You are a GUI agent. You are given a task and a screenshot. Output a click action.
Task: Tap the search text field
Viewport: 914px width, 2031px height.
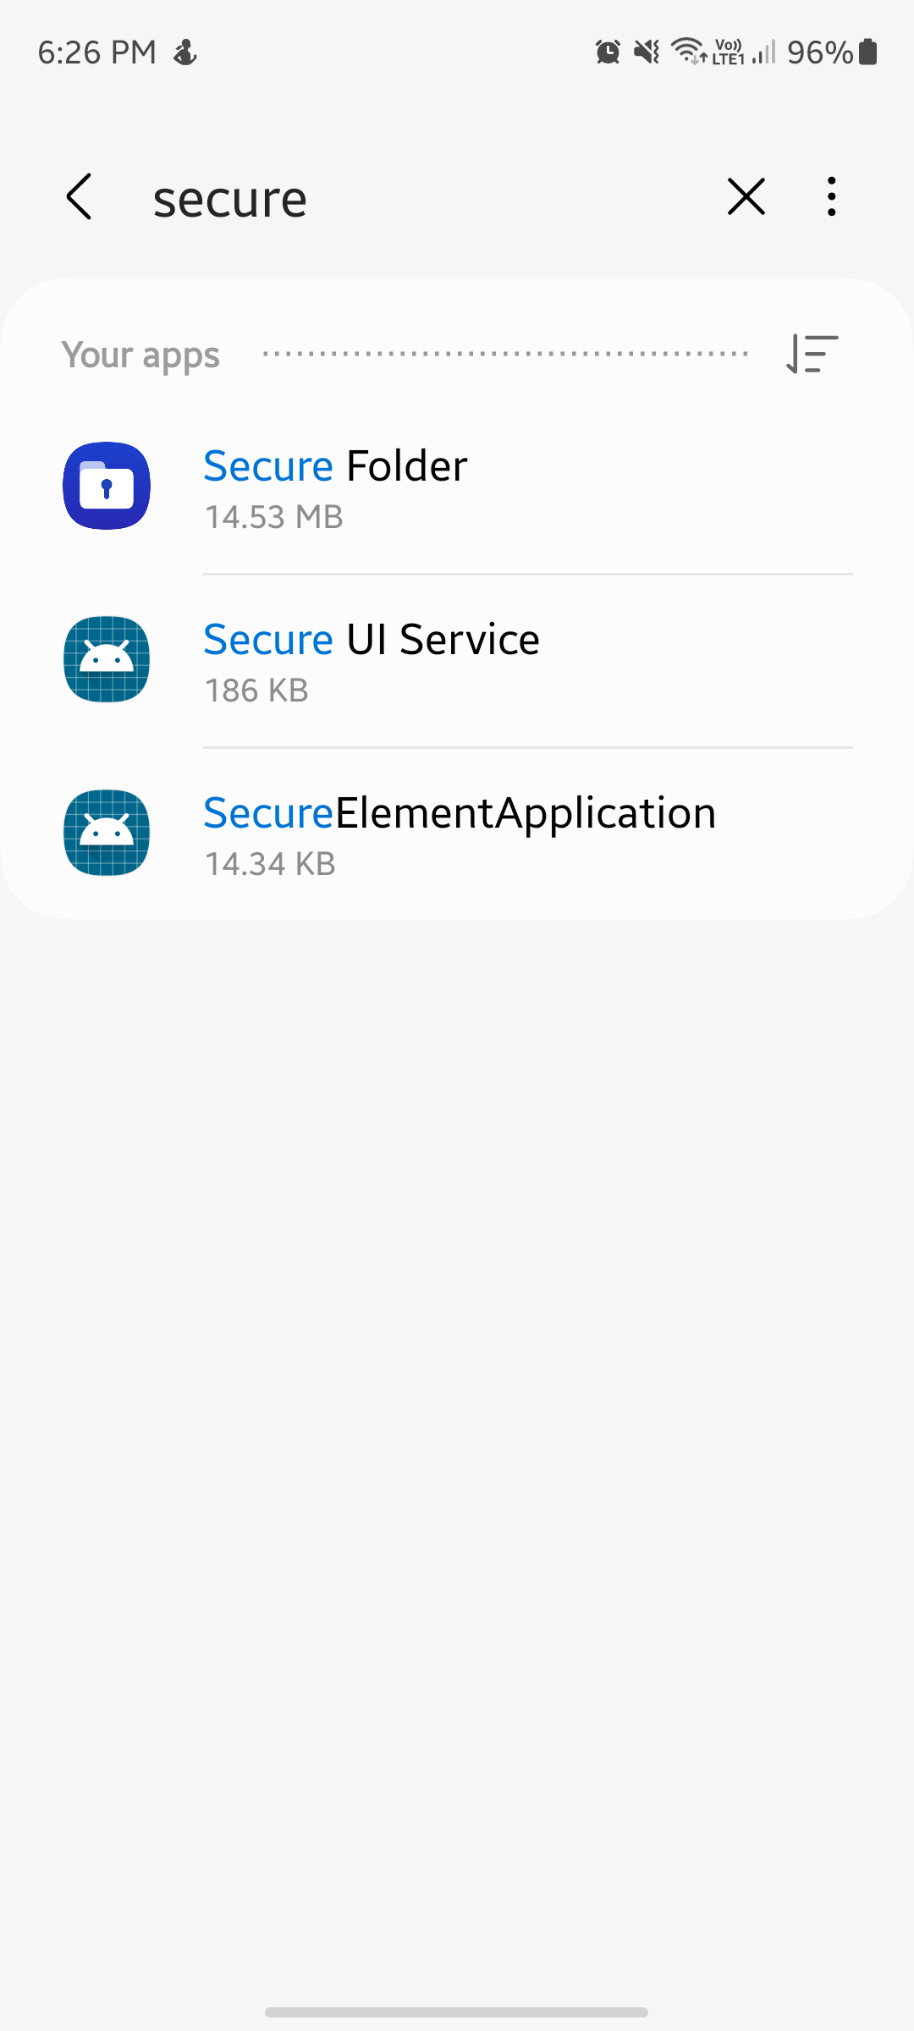pos(229,196)
